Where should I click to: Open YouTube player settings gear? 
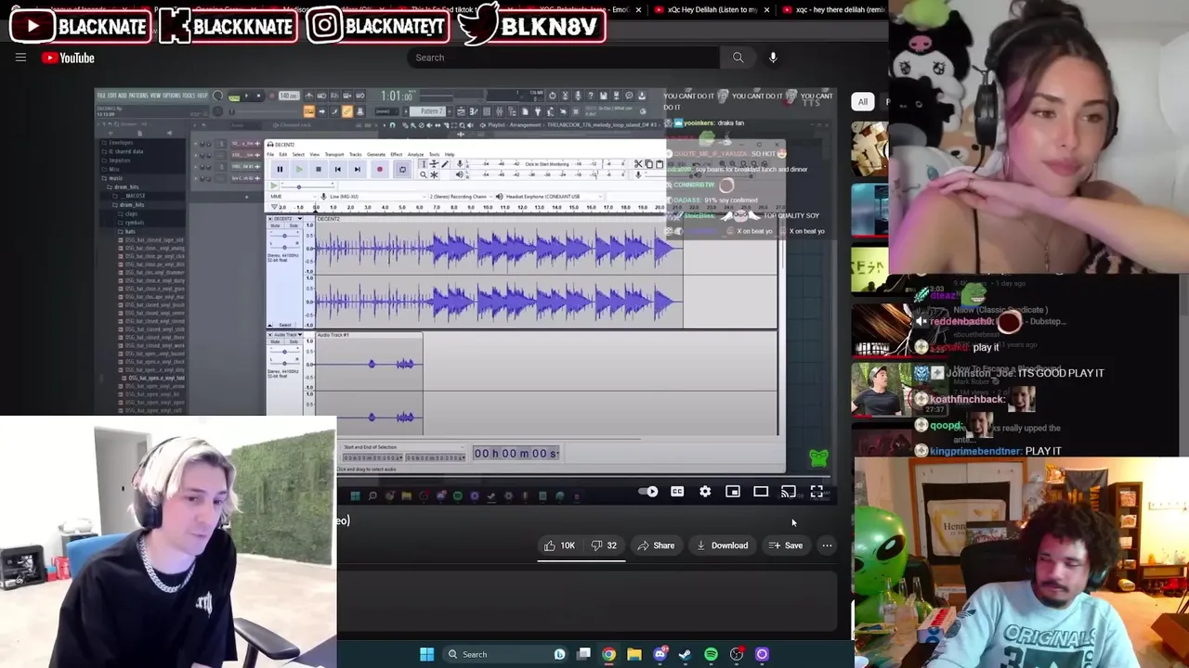(705, 492)
